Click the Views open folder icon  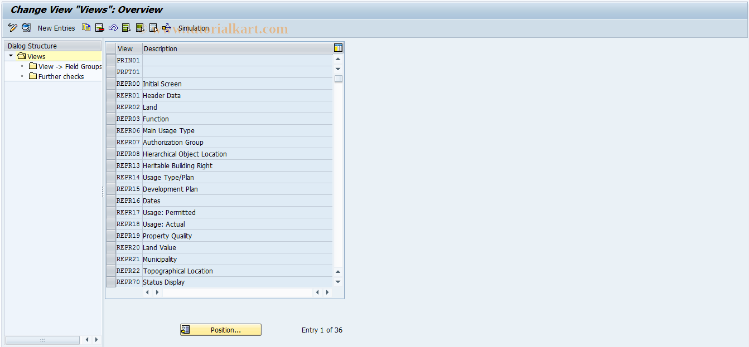click(22, 56)
